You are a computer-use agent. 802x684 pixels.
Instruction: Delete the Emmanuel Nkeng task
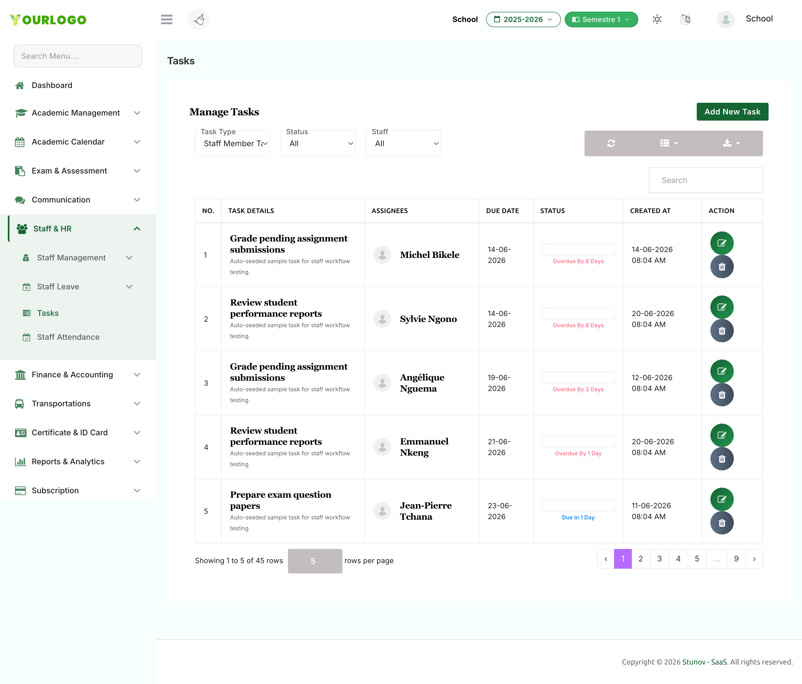(722, 459)
